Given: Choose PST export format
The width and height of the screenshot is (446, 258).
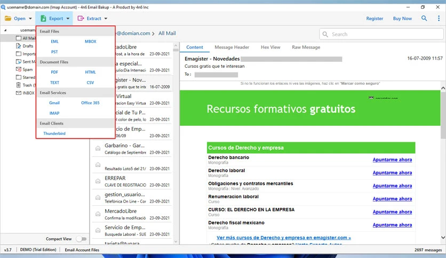Looking at the screenshot, I should 54,52.
